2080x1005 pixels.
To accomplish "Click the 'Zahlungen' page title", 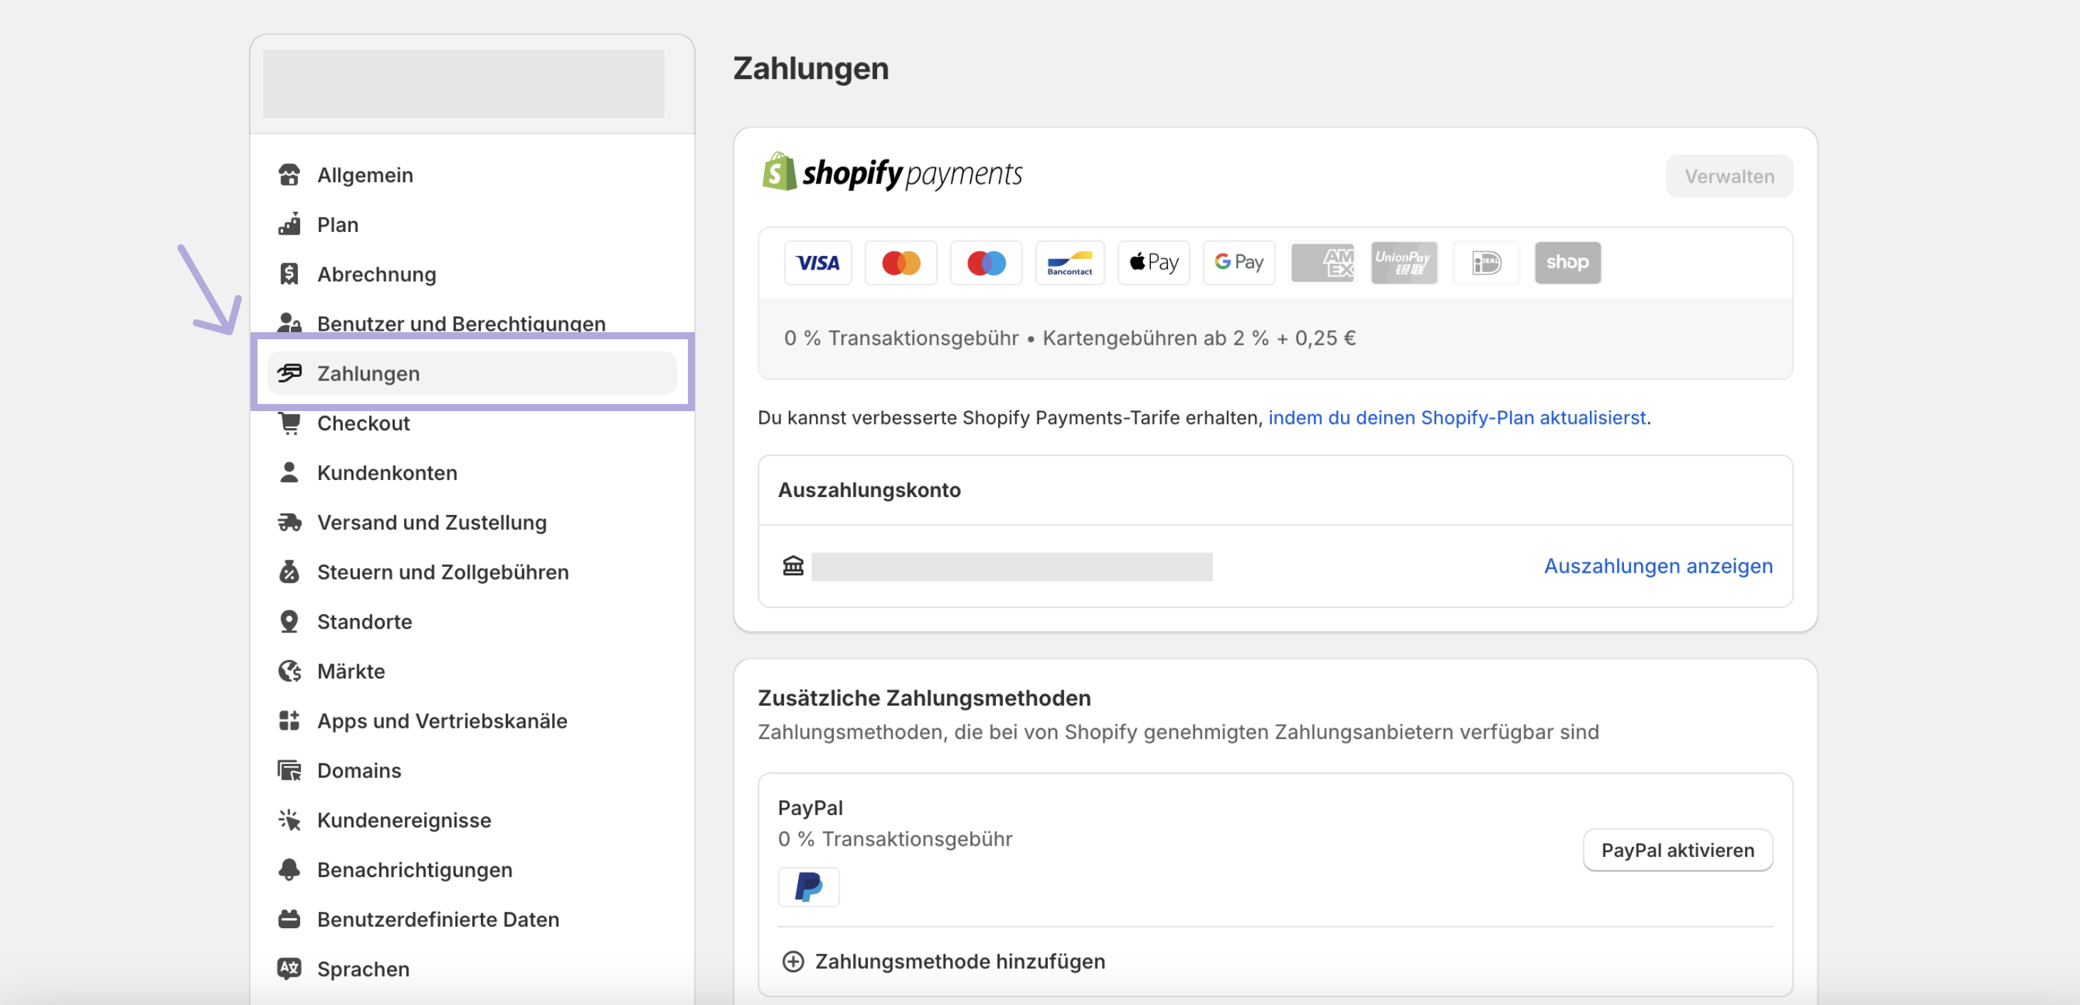I will [811, 68].
